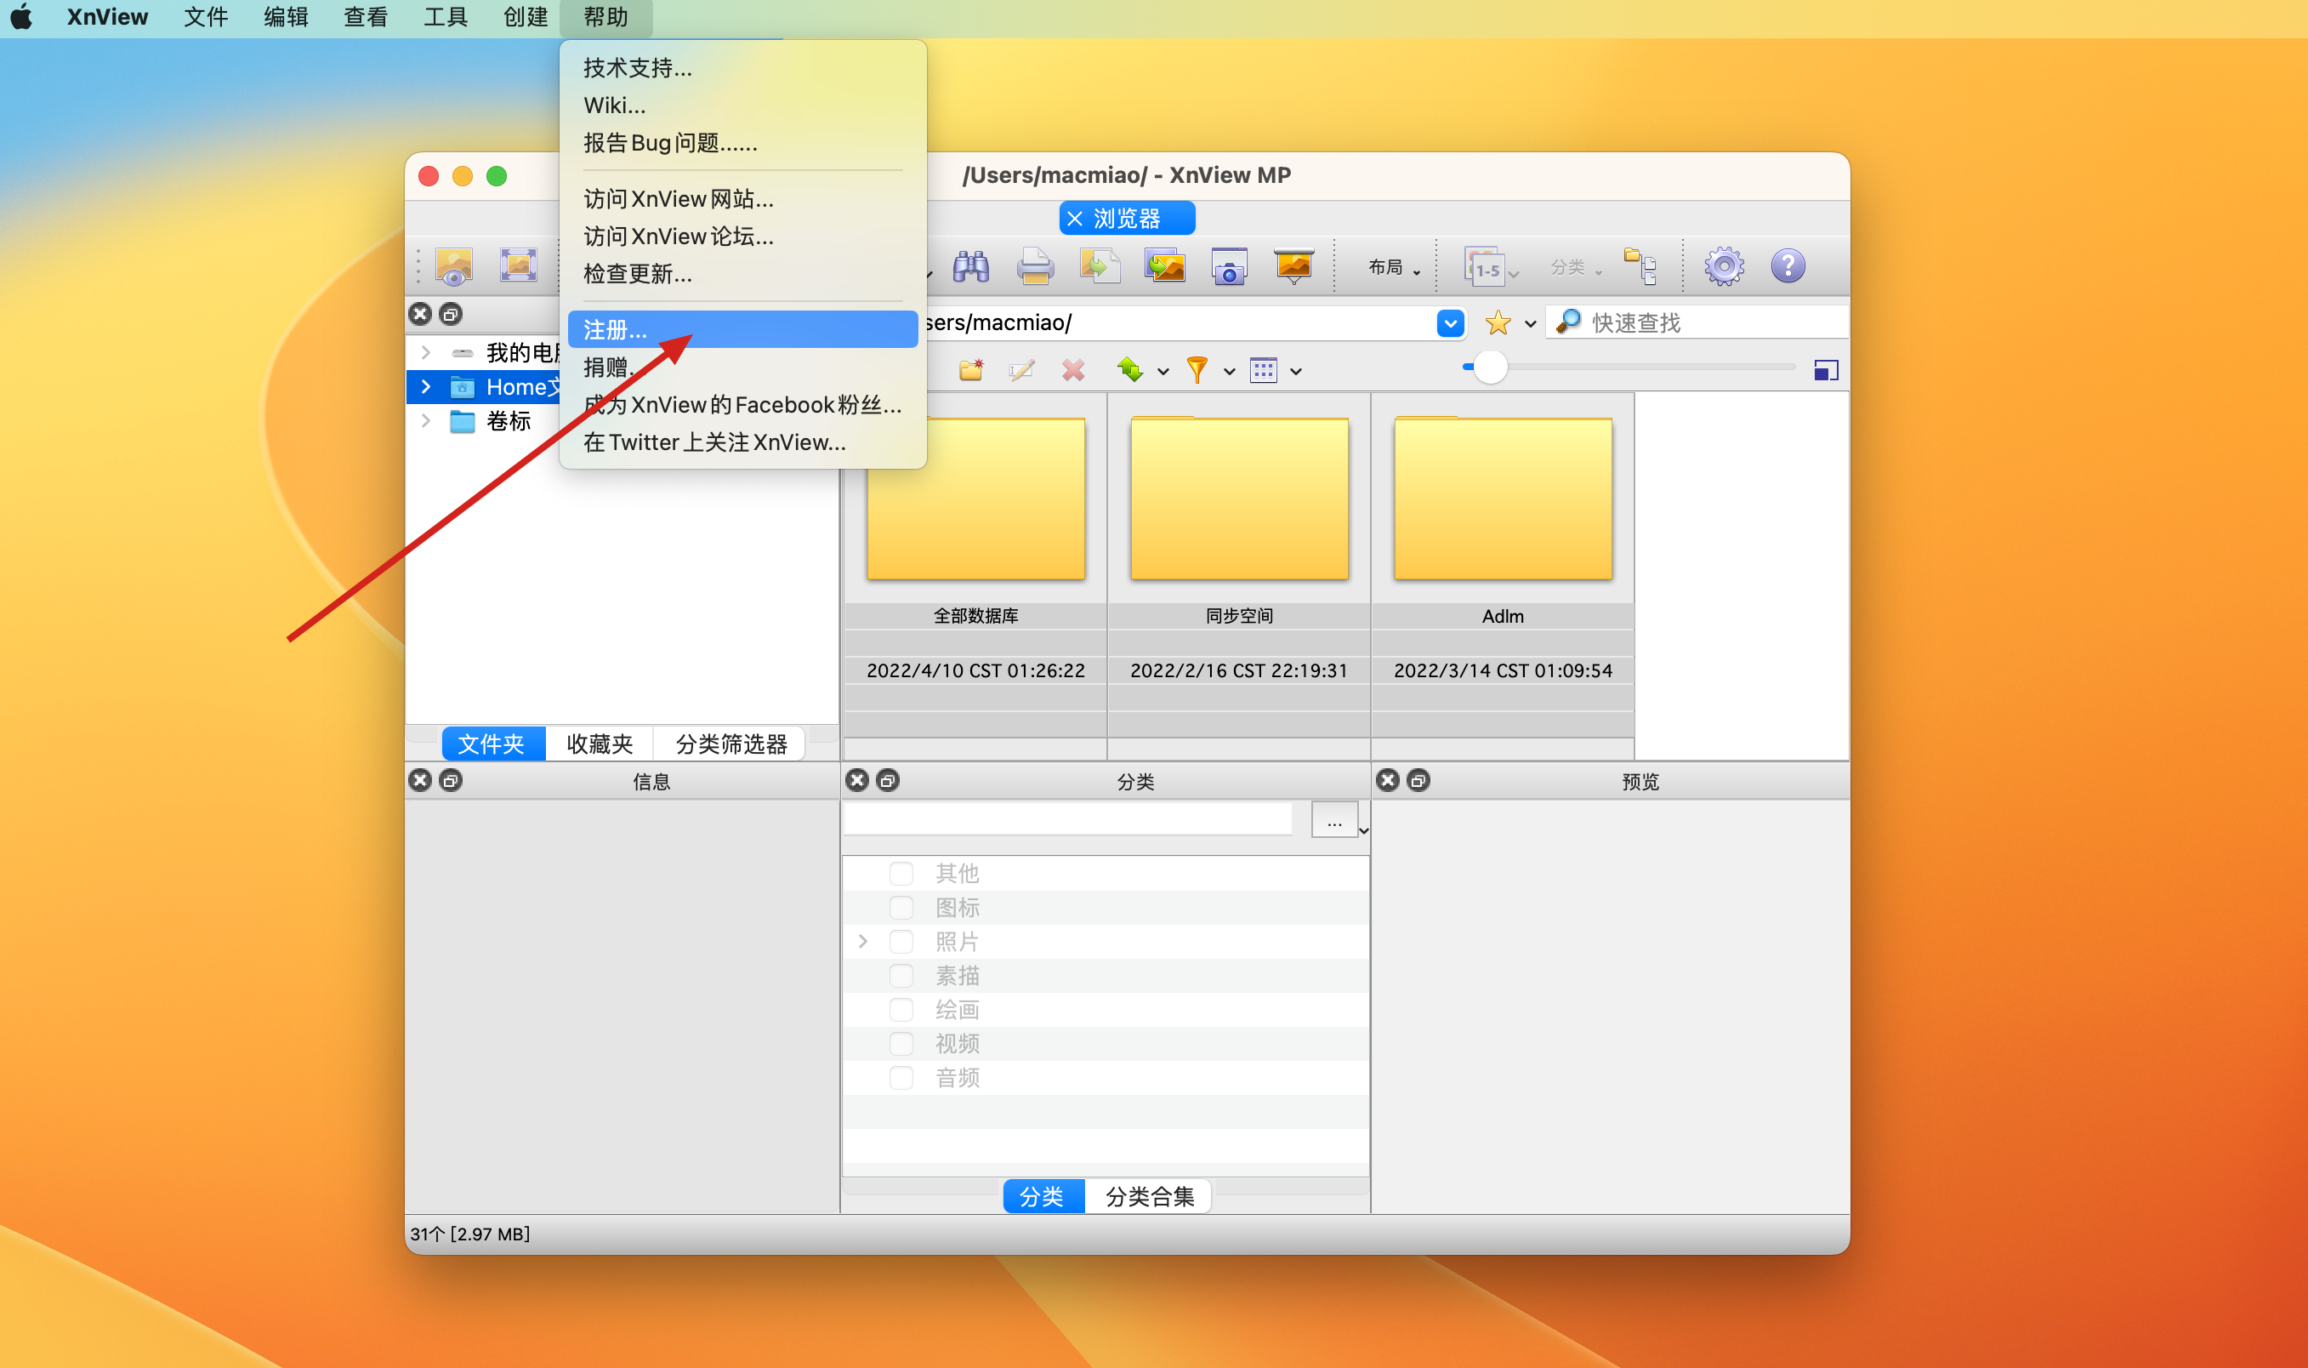
Task: Expand the 照片 category tree
Action: (862, 941)
